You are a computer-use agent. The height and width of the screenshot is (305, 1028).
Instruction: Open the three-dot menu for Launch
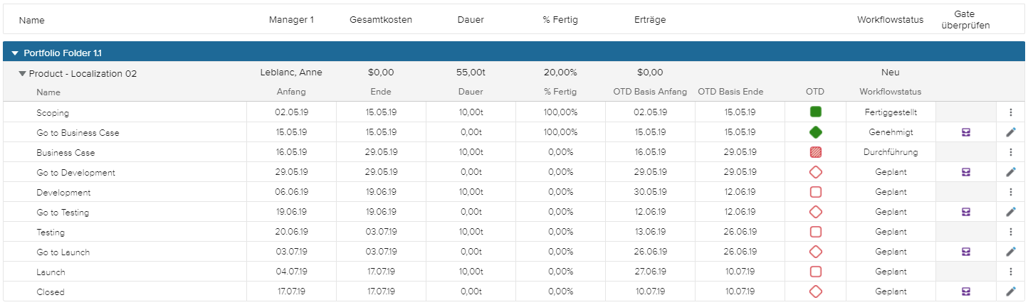coord(1010,272)
